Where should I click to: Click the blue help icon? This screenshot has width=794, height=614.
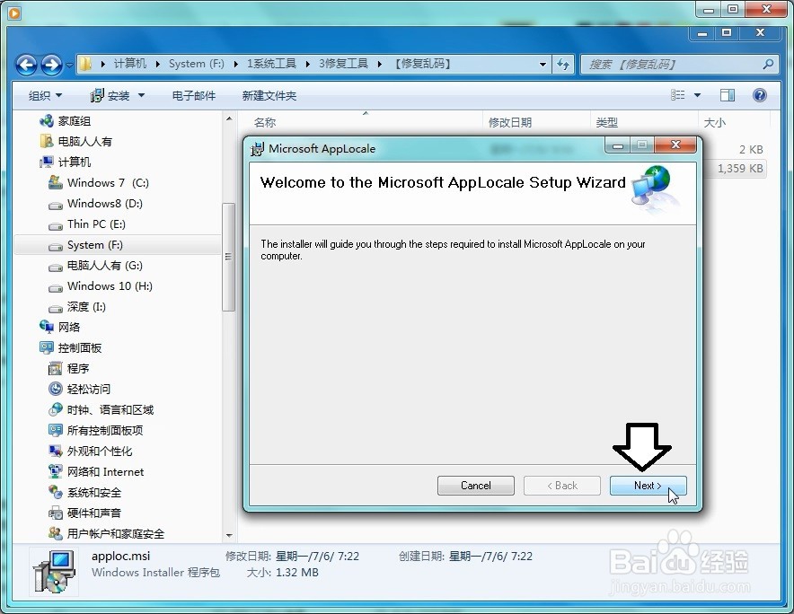[760, 94]
